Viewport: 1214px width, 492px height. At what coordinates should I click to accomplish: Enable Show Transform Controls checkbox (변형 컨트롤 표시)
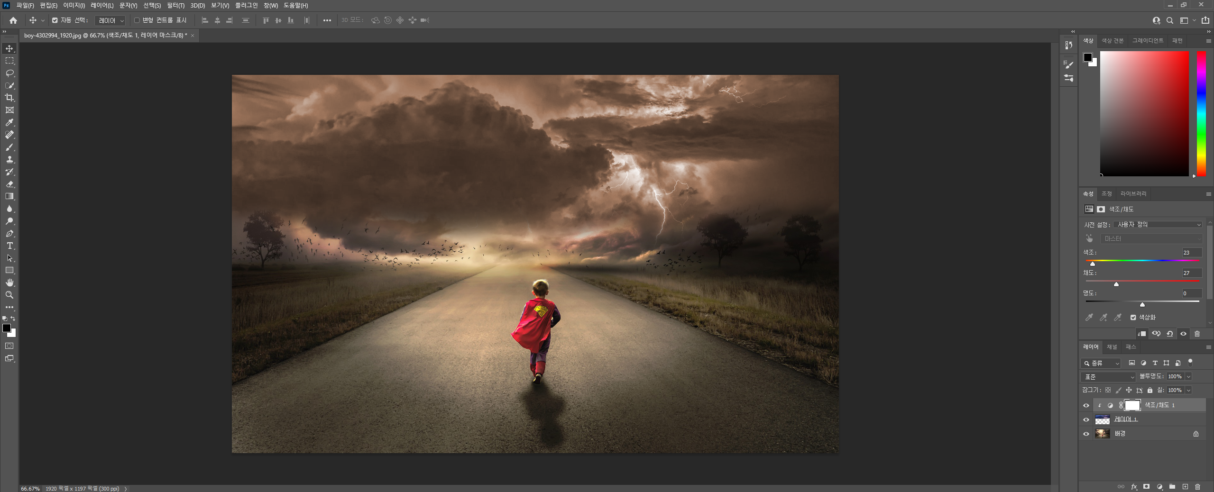[x=137, y=20]
